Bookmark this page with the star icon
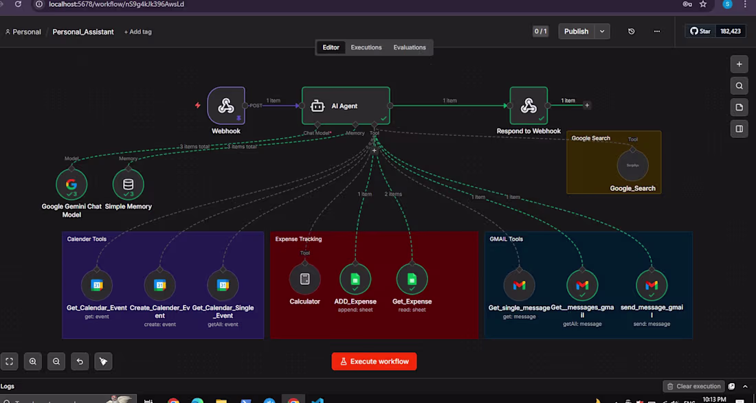Image resolution: width=756 pixels, height=403 pixels. click(703, 4)
